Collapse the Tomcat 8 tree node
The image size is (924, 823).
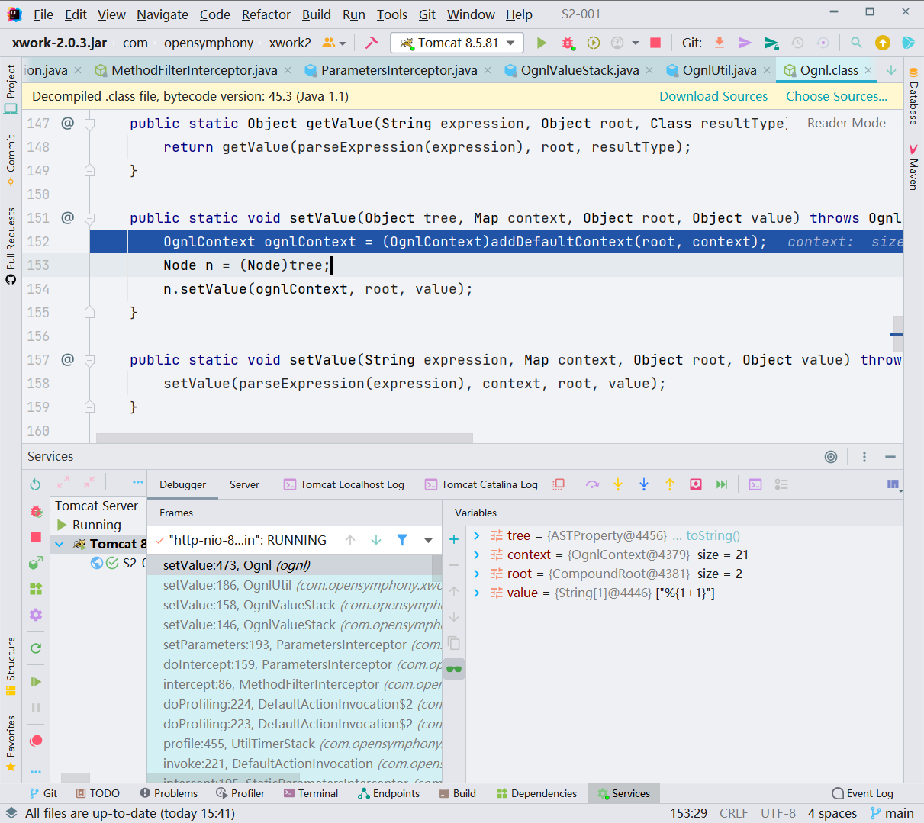tap(60, 544)
